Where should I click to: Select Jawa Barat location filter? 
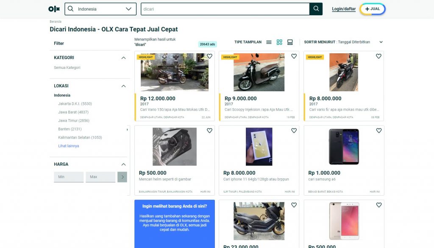(73, 112)
